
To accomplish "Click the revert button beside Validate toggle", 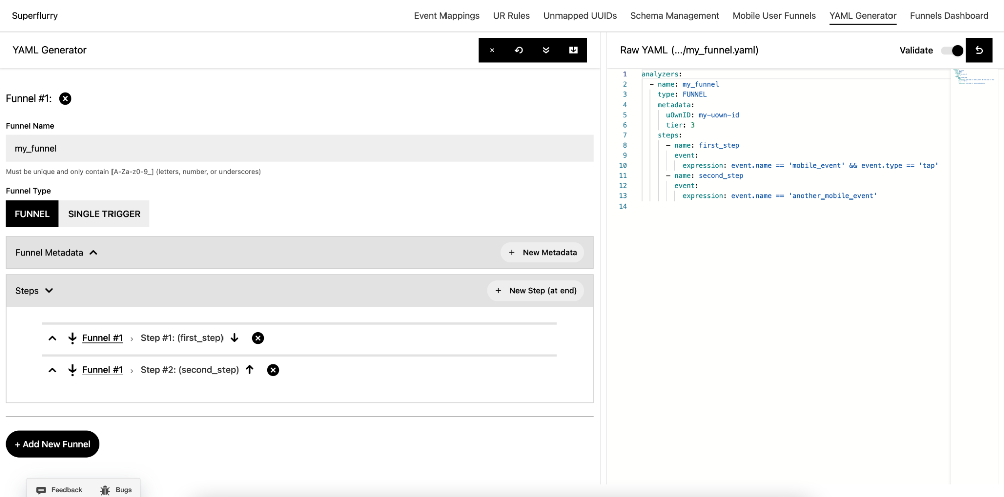I will tap(979, 50).
